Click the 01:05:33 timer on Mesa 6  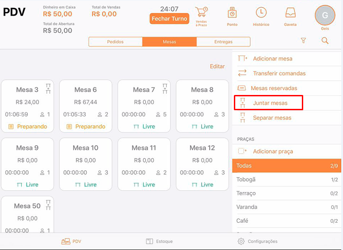[x=75, y=114]
